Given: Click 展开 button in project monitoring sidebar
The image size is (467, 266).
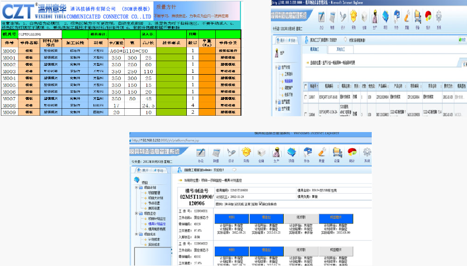Looking at the screenshot, I should [x=143, y=170].
